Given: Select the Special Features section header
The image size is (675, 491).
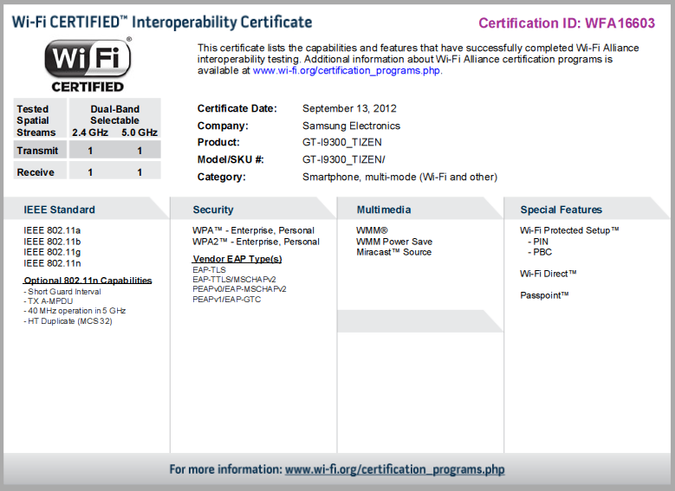Looking at the screenshot, I should tap(561, 210).
